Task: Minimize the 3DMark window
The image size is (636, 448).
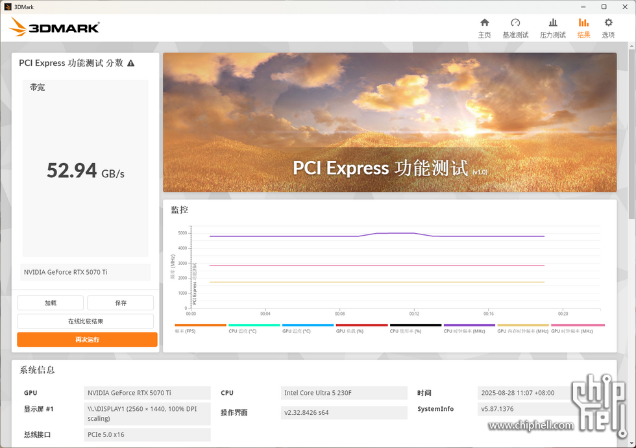Action: (x=583, y=7)
